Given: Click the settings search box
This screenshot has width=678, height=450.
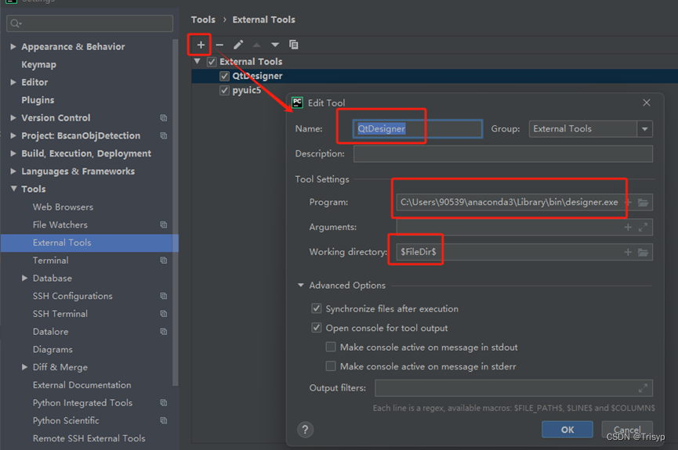Looking at the screenshot, I should click(x=90, y=23).
